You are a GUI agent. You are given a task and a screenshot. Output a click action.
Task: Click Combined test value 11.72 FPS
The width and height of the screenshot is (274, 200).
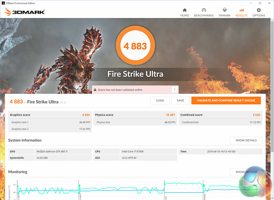pos(255,122)
